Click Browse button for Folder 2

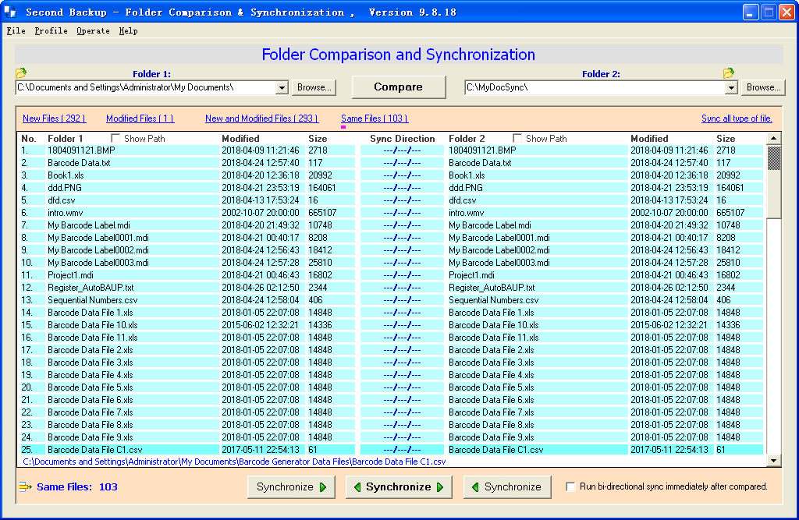763,87
